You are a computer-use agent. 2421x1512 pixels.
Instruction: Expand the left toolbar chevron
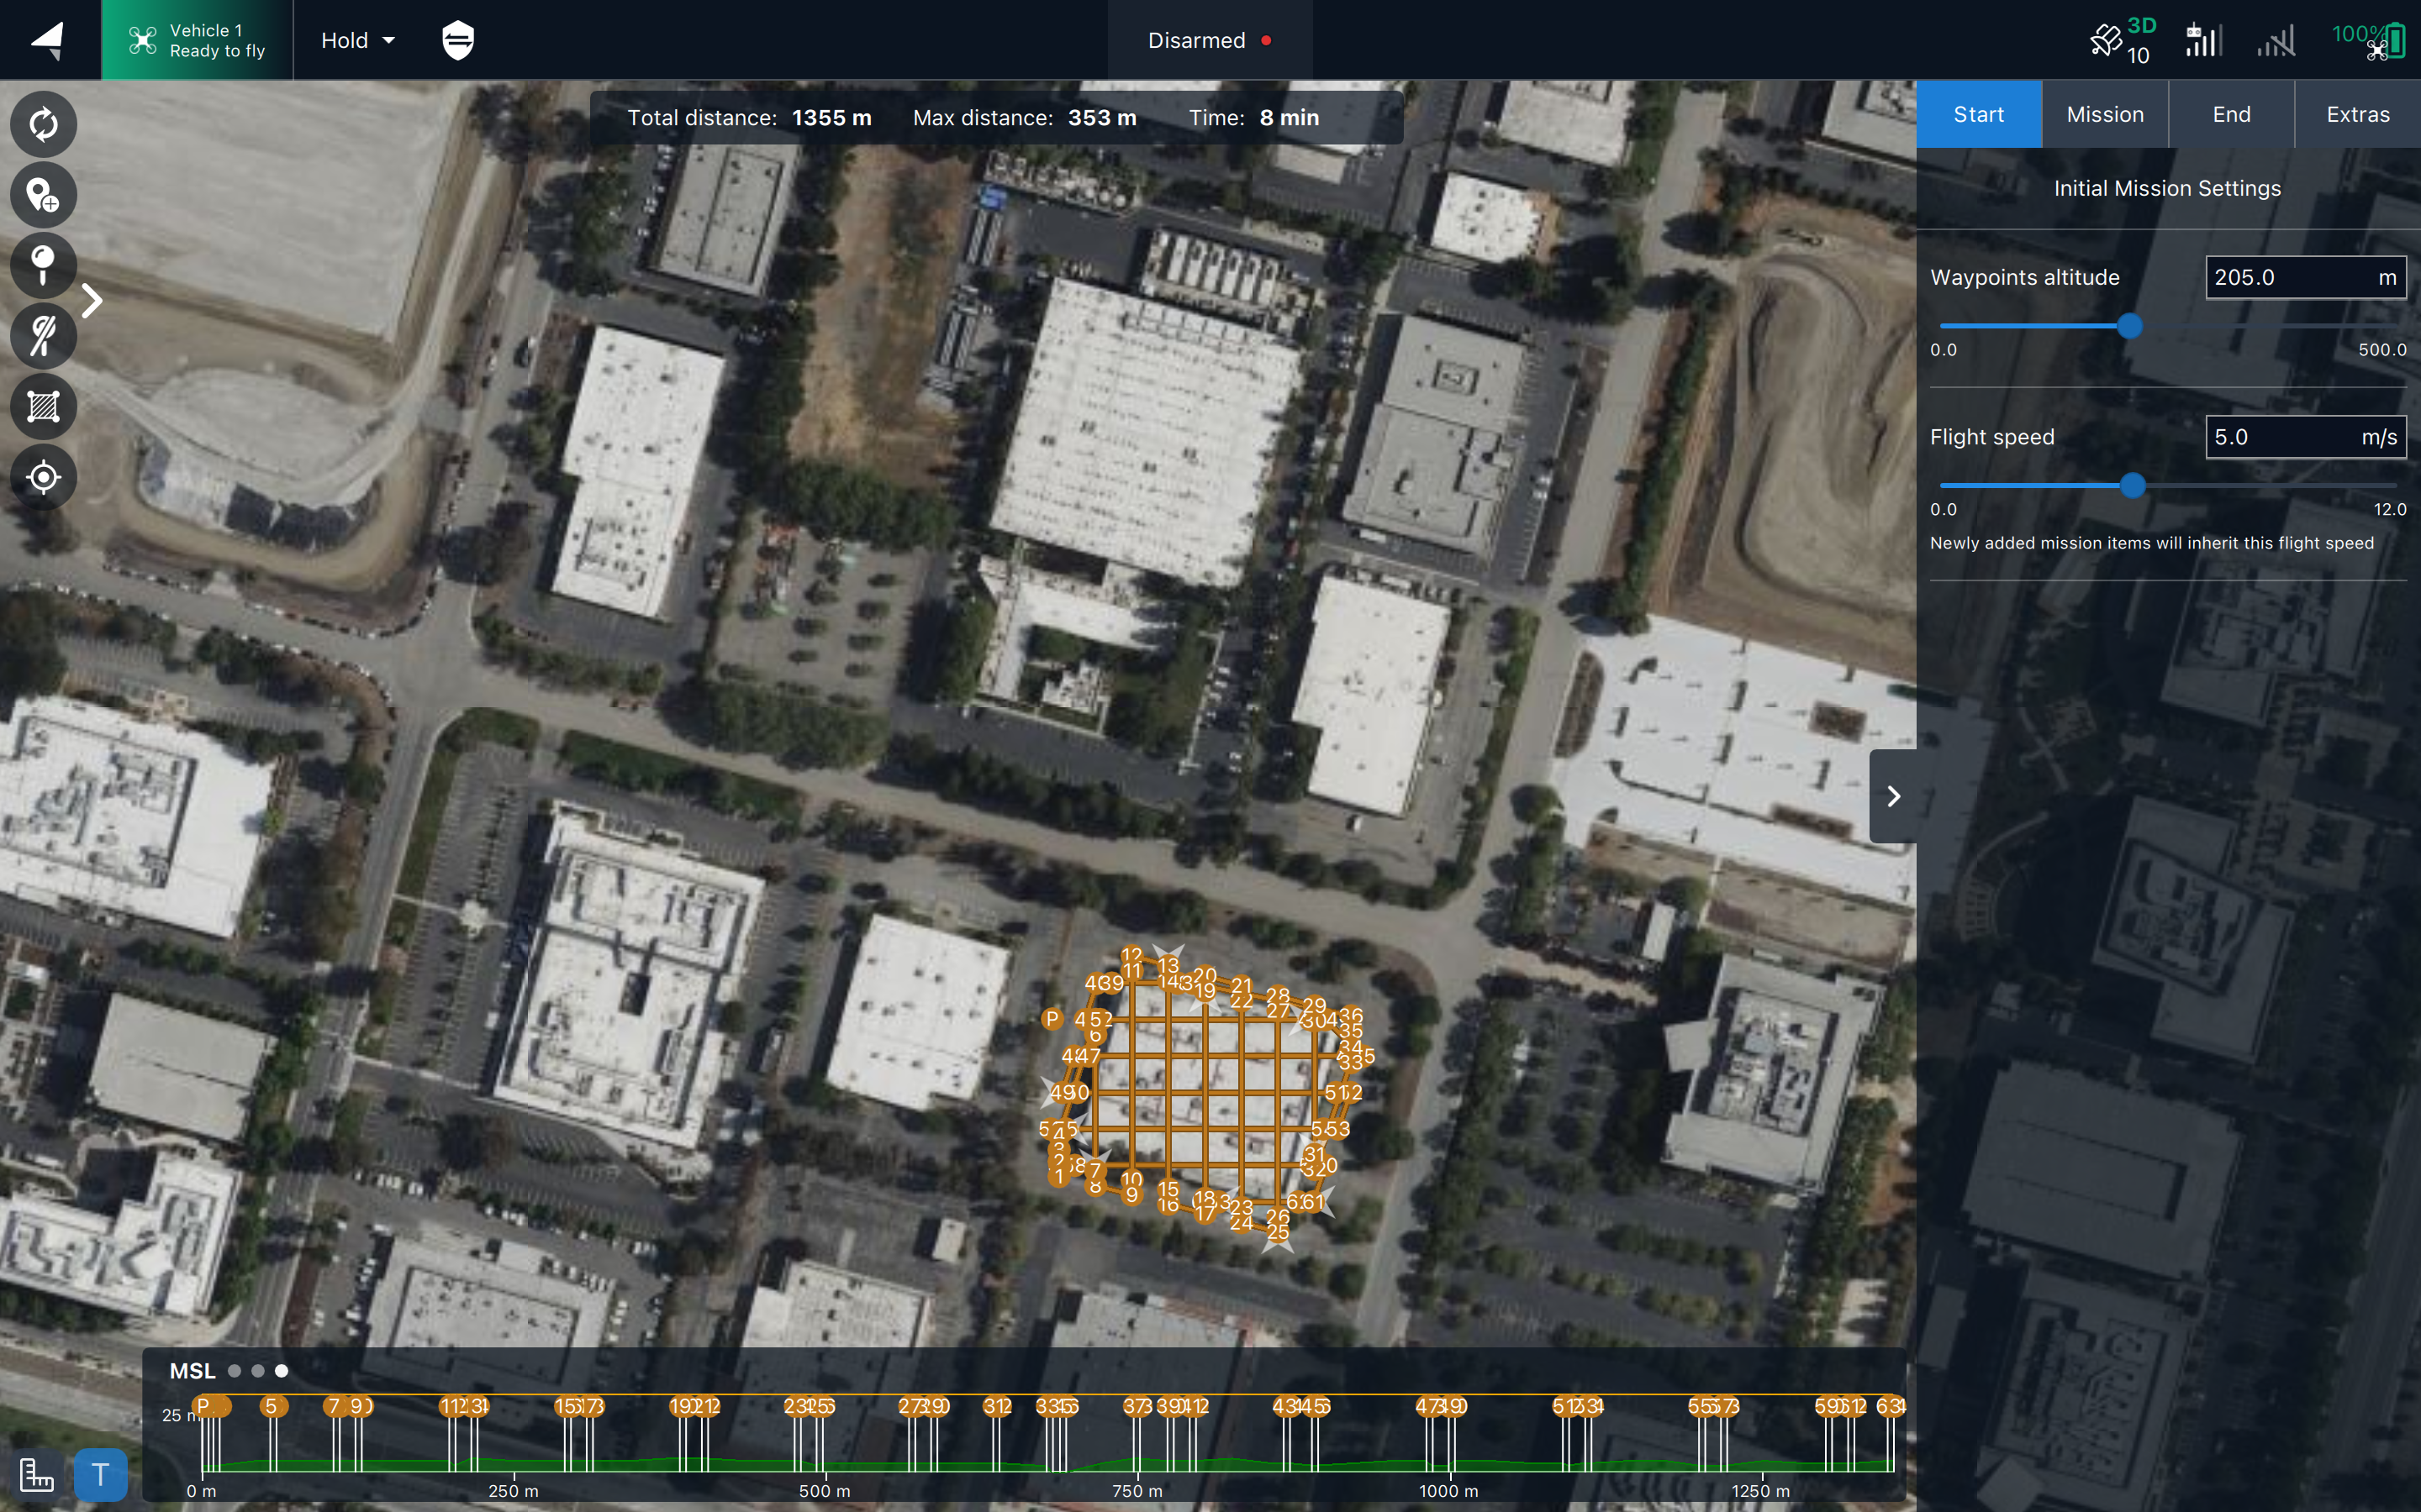(x=92, y=301)
